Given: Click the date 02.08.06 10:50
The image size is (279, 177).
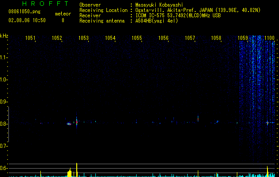Looking at the screenshot, I should 27,20.
